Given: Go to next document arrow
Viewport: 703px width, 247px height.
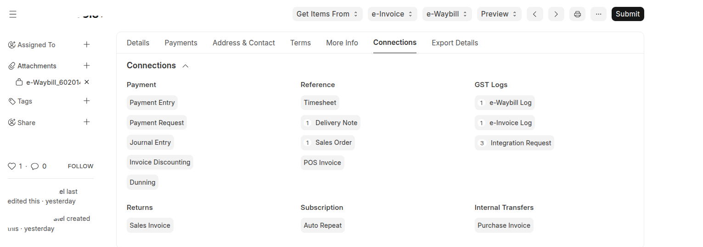Looking at the screenshot, I should point(556,14).
